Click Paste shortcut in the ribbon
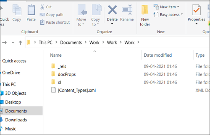This screenshot has width=210, height=135. [x=55, y=22]
